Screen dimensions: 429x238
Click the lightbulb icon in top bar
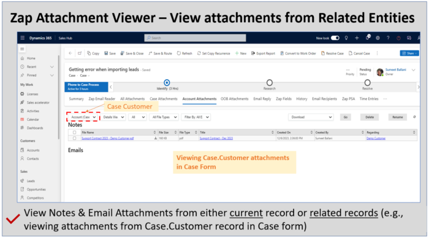(346, 38)
